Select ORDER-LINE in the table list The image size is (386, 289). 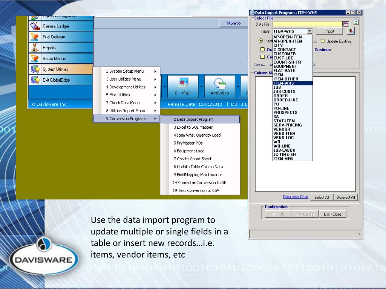293,100
